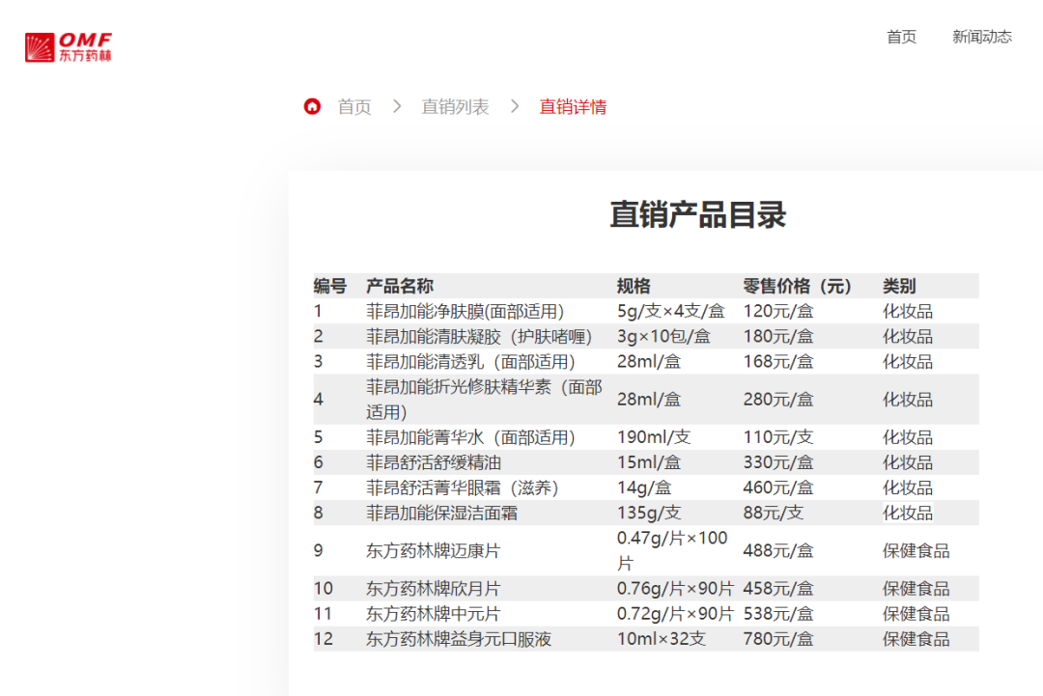Click the 135g/支 specification of 保湿洁面霜
This screenshot has width=1043, height=696.
[x=648, y=513]
